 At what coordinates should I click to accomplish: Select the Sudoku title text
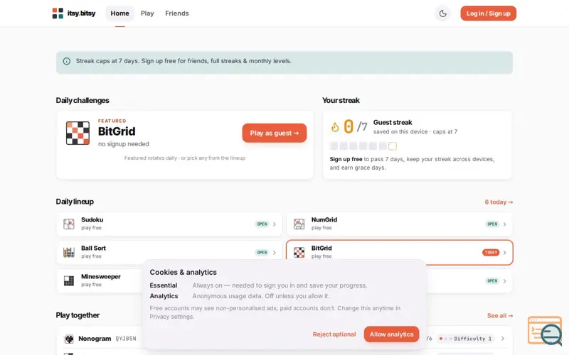click(x=92, y=219)
